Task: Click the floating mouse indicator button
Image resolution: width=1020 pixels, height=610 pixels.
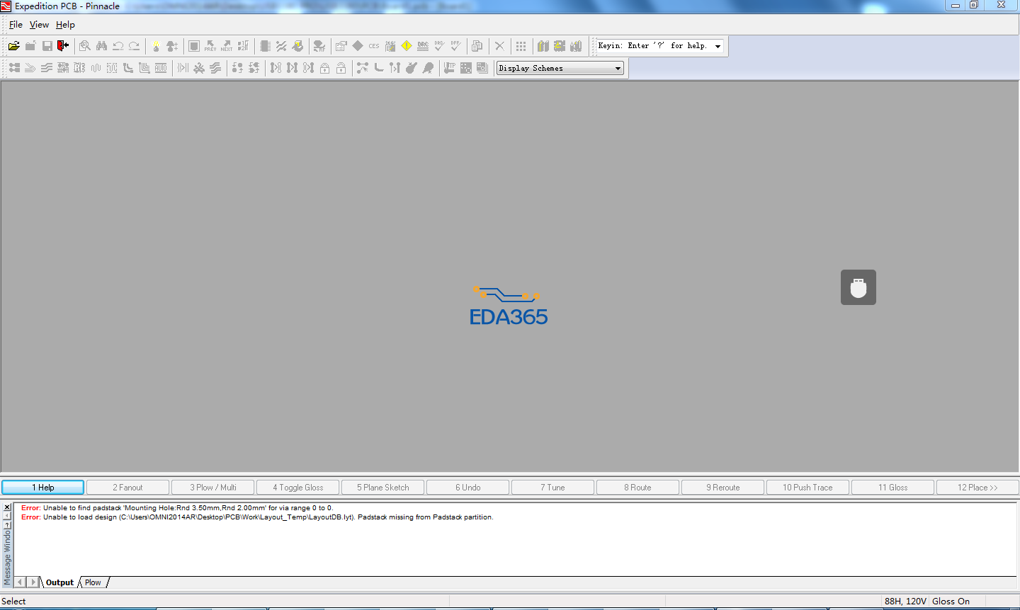Action: click(x=858, y=287)
